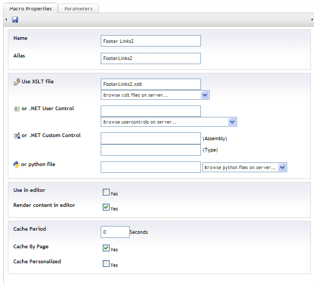This screenshot has height=286, width=314.
Task: Click the .NET Custom Control icon
Action: coord(17,136)
